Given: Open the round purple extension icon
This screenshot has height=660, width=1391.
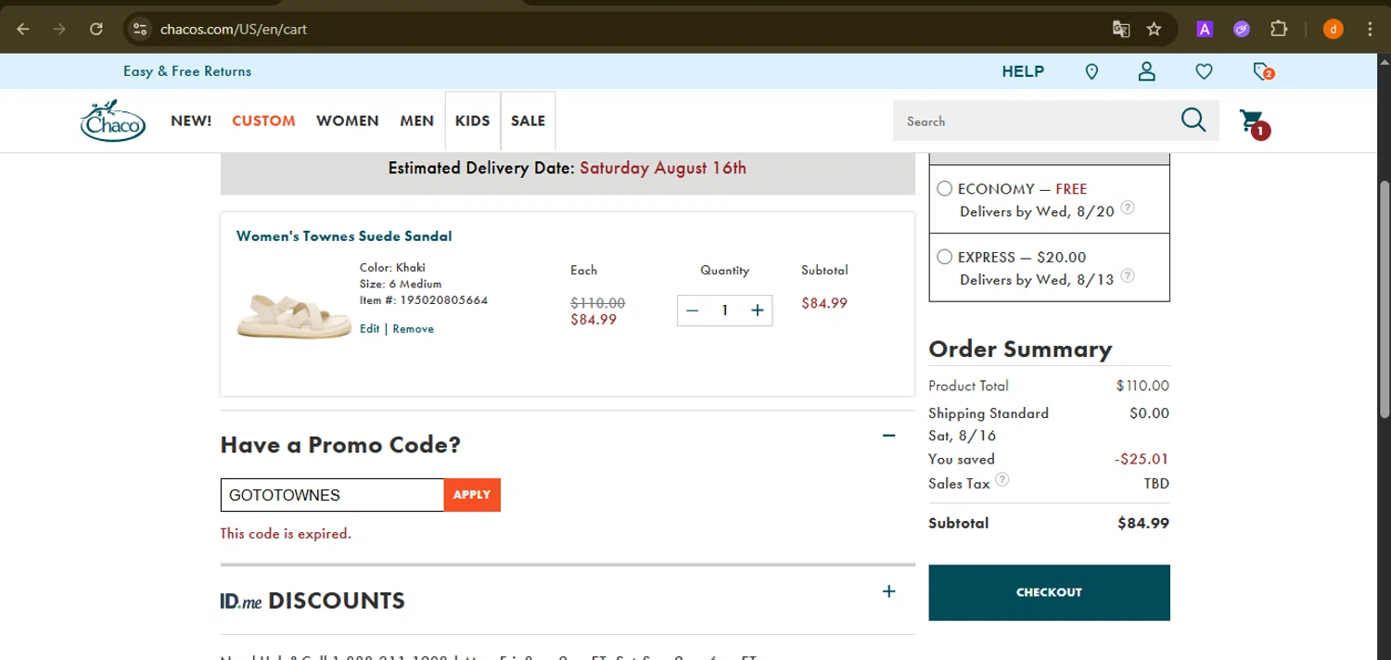Looking at the screenshot, I should click(1242, 29).
